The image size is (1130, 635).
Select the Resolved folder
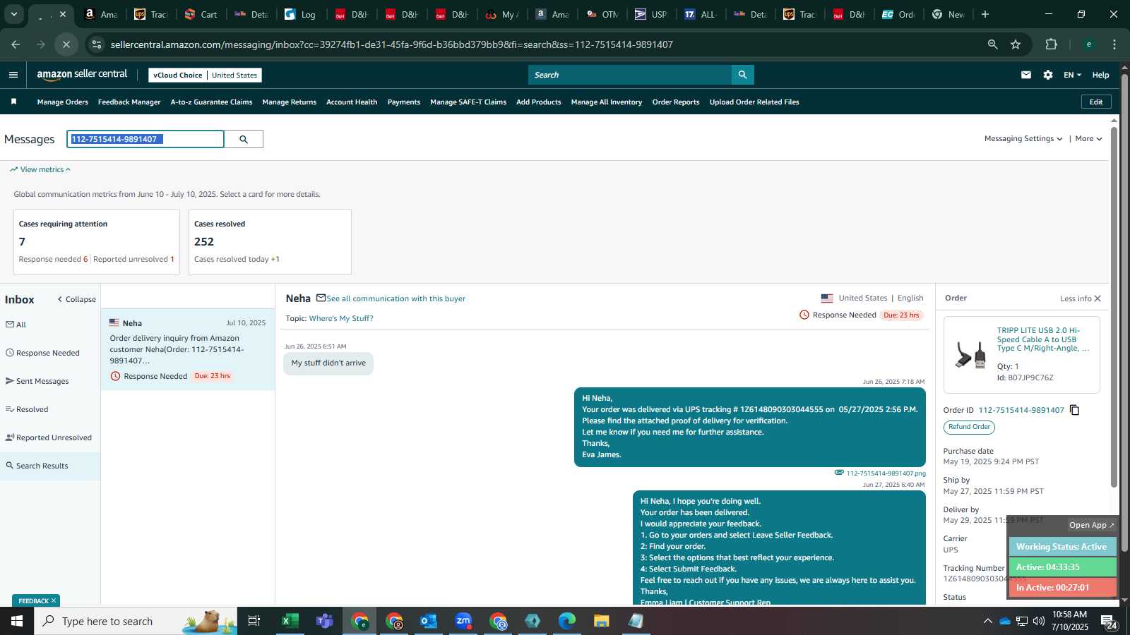27,409
